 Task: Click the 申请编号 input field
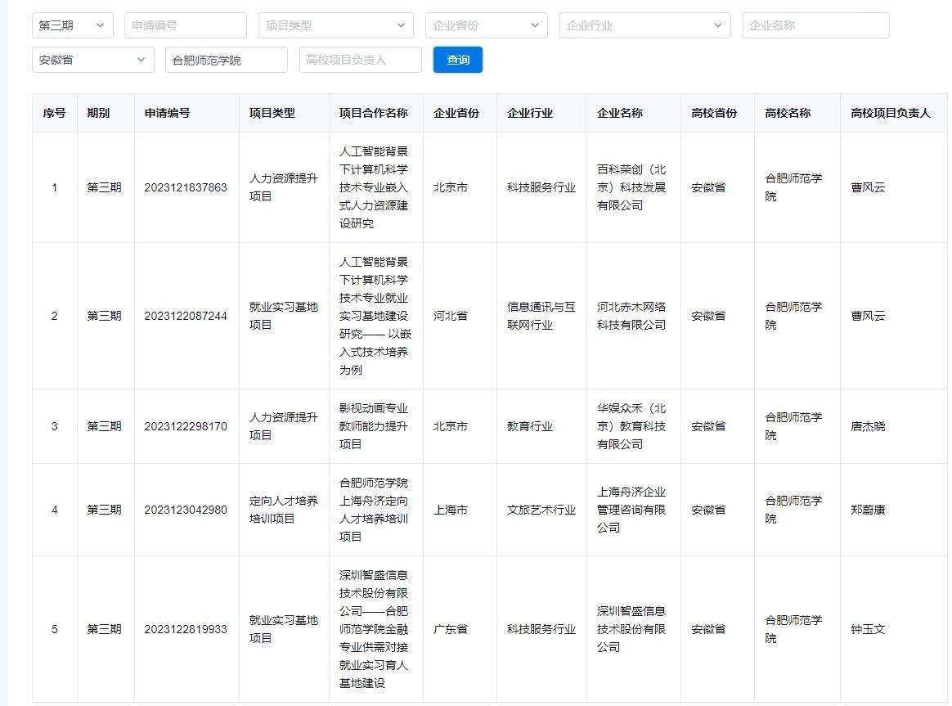pos(185,25)
